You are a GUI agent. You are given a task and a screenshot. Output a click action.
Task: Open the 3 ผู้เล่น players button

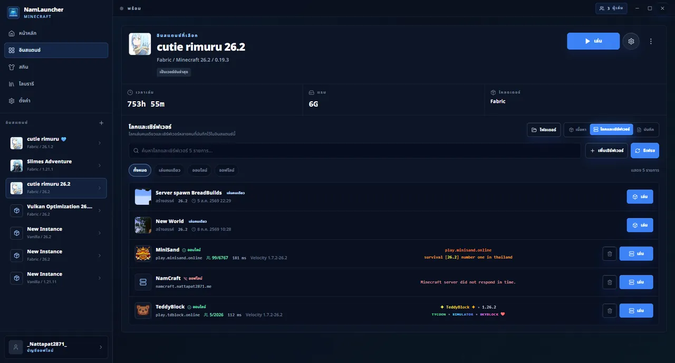pos(612,8)
